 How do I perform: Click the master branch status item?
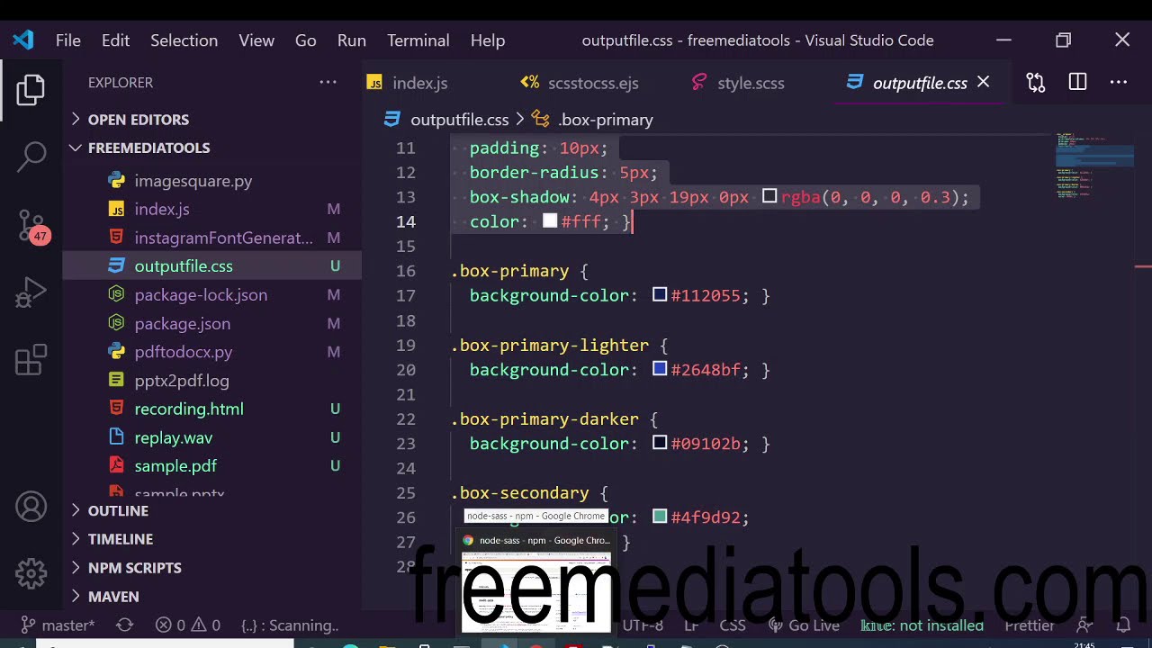click(59, 625)
